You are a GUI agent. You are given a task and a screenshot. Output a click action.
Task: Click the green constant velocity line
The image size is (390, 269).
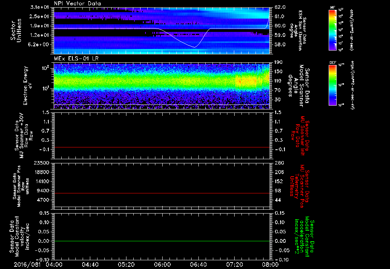(x=162, y=241)
